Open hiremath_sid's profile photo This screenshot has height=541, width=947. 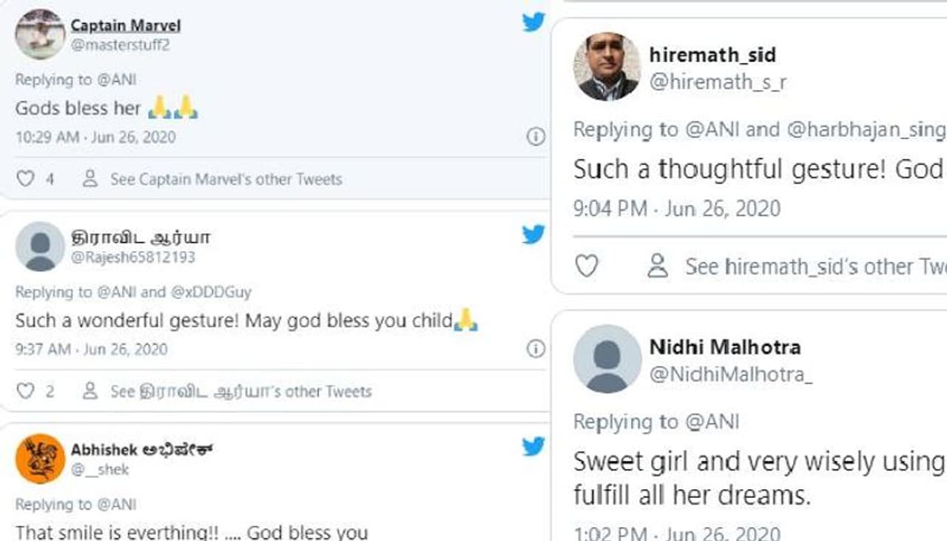click(607, 67)
